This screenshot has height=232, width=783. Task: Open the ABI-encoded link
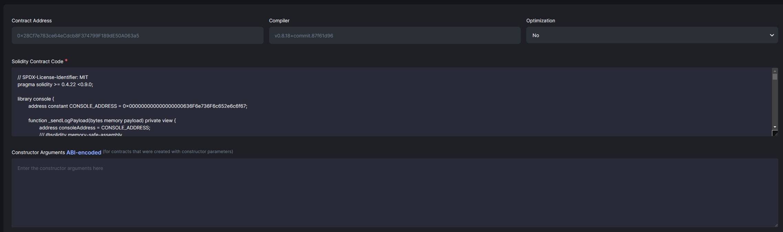[84, 152]
